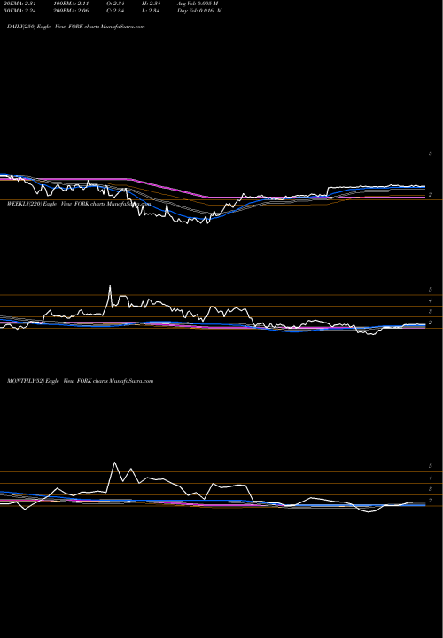Click the weekly chart axis label 2
Image resolution: width=443 pixels, height=638 pixels.
tap(431, 323)
